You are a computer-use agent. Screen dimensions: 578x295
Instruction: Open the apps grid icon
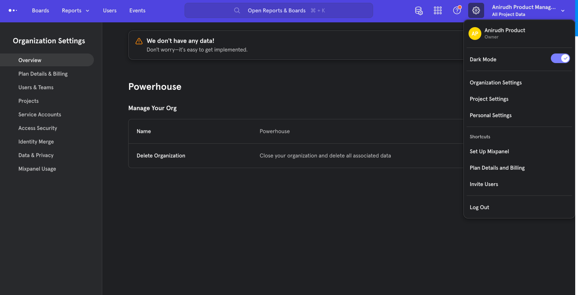438,10
